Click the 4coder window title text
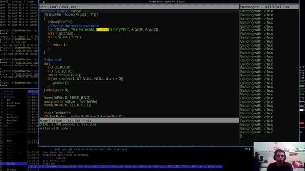This screenshot has height=171, width=305. [x=167, y=1]
